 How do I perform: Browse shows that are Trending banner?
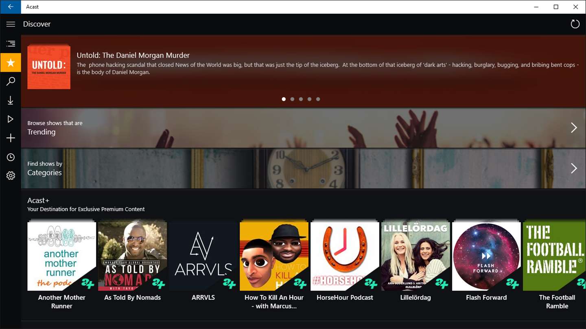tap(304, 128)
